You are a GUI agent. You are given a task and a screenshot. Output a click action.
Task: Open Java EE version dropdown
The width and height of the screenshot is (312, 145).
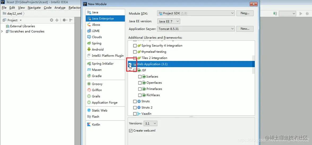[169, 21]
